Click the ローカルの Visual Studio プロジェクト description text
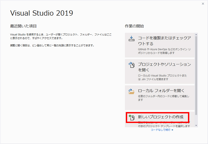Viewport: 208px width, 144px height. pos(162,77)
